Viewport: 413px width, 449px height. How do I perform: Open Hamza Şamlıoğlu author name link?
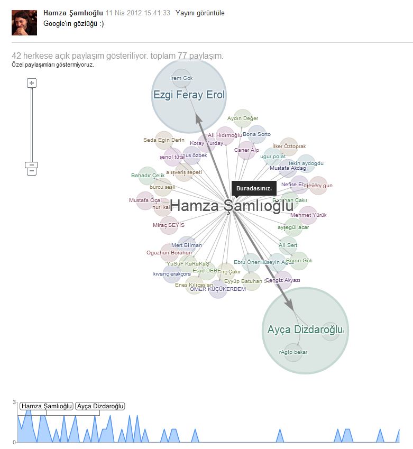pyautogui.click(x=73, y=13)
